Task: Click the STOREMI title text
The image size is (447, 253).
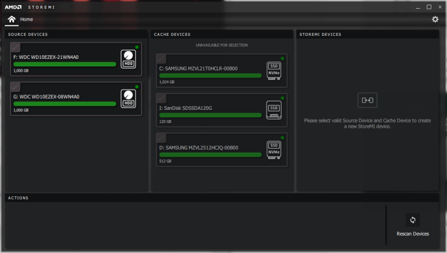Action: [41, 7]
